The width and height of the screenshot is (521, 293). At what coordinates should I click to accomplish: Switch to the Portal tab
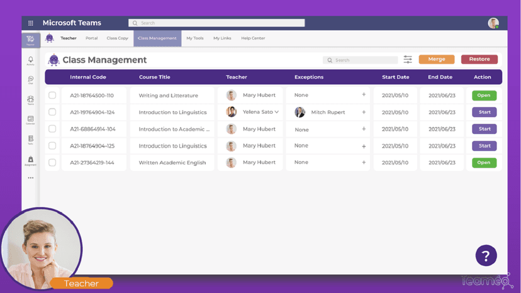coord(91,38)
